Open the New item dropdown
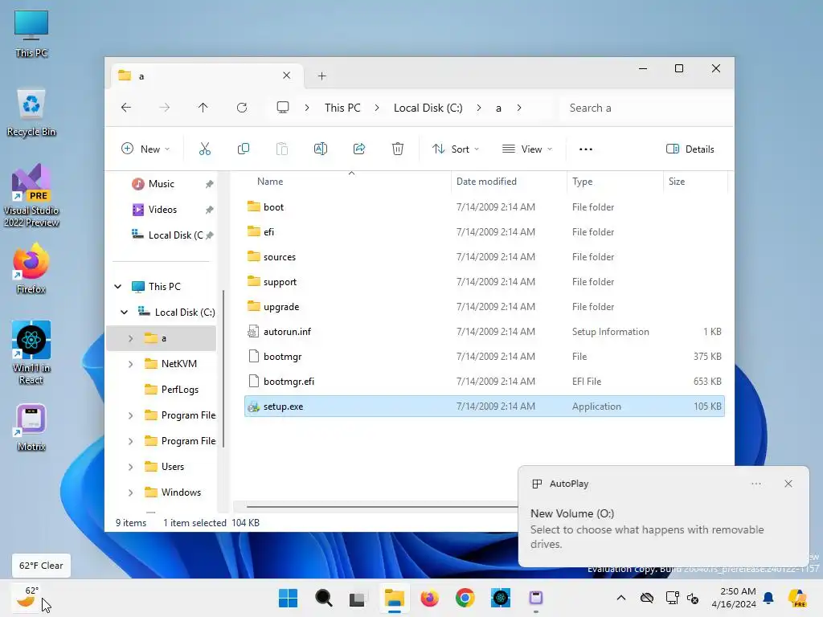Viewport: 823px width, 617px height. click(145, 149)
